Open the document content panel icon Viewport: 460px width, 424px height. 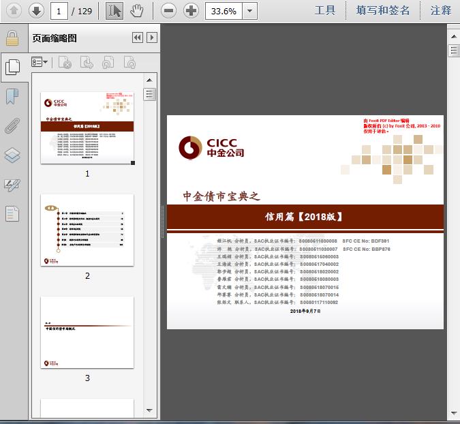coord(12,213)
